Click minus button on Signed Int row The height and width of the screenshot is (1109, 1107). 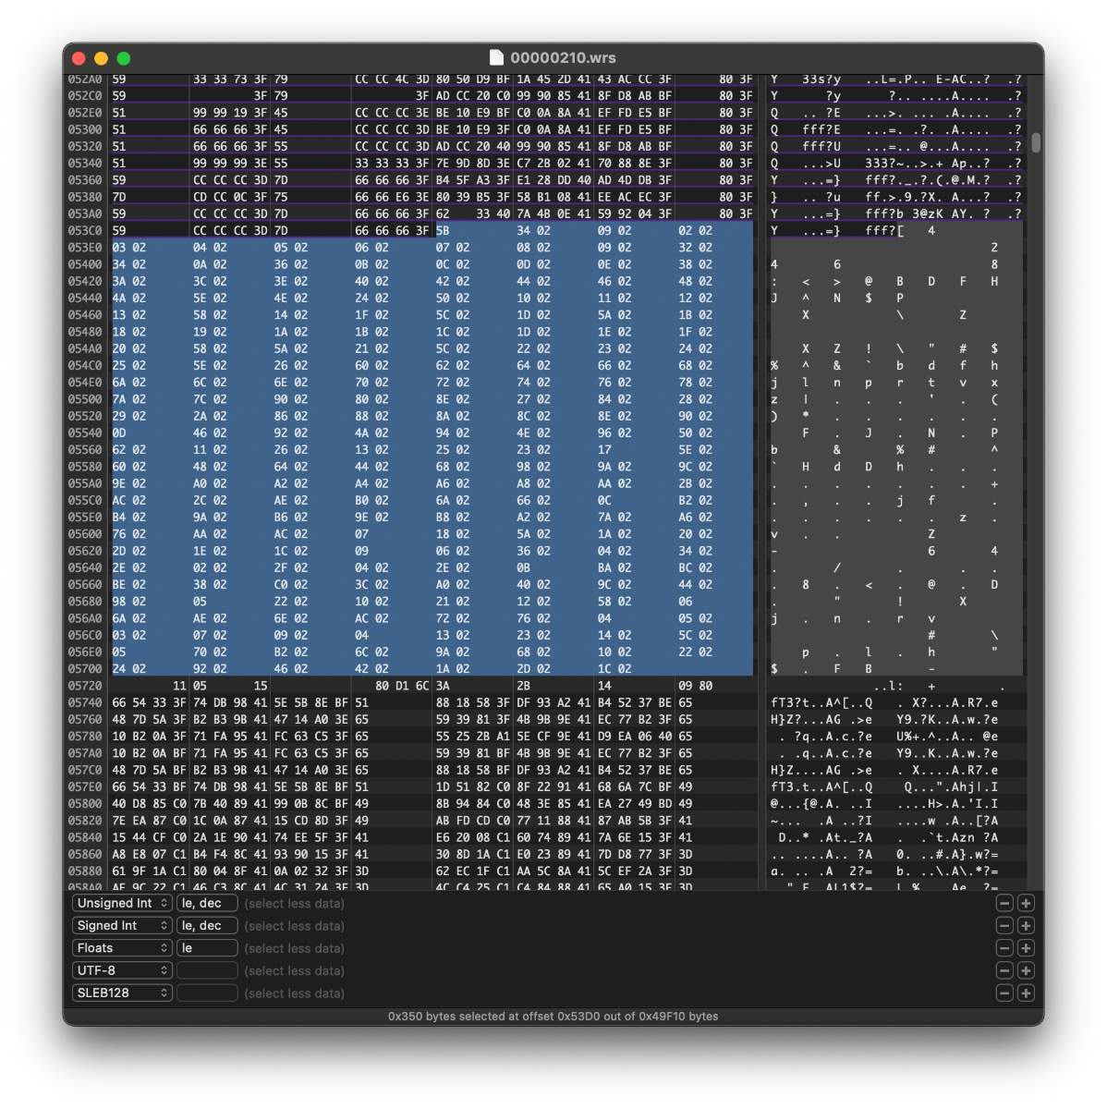tap(1004, 926)
